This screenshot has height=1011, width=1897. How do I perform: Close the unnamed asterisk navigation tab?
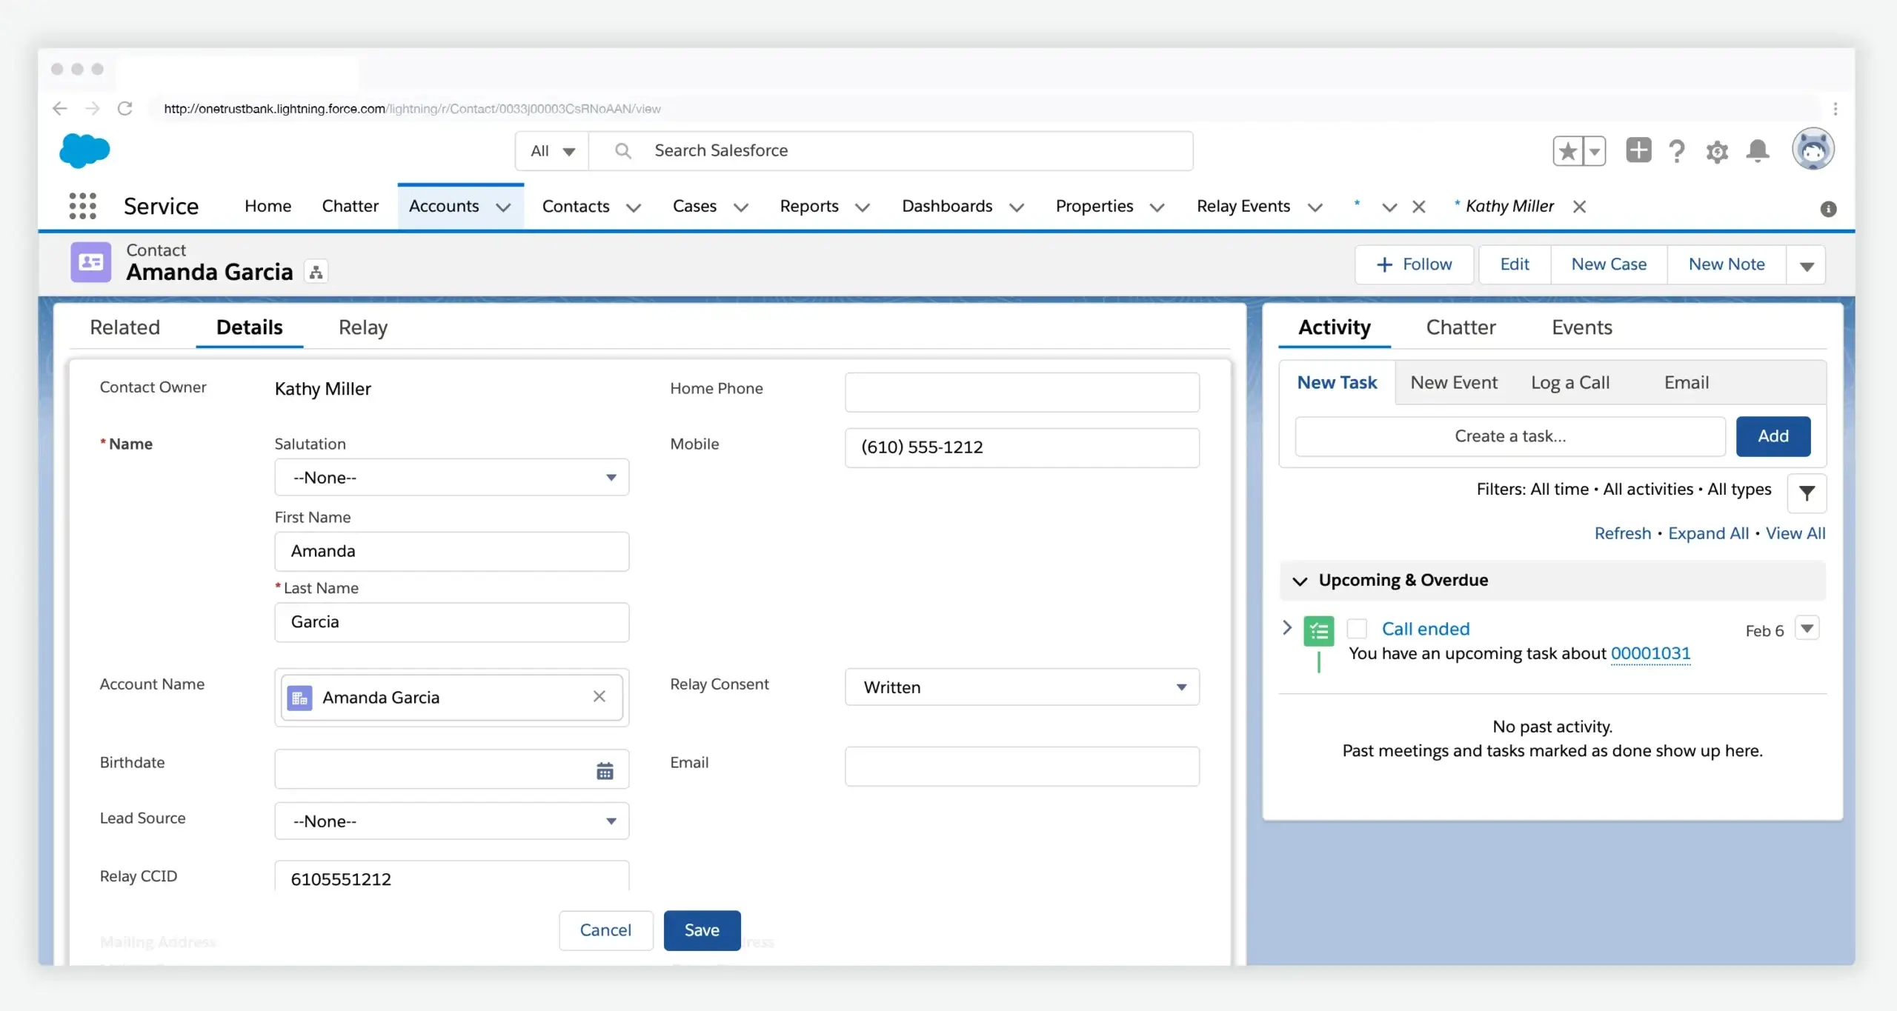pyautogui.click(x=1418, y=207)
